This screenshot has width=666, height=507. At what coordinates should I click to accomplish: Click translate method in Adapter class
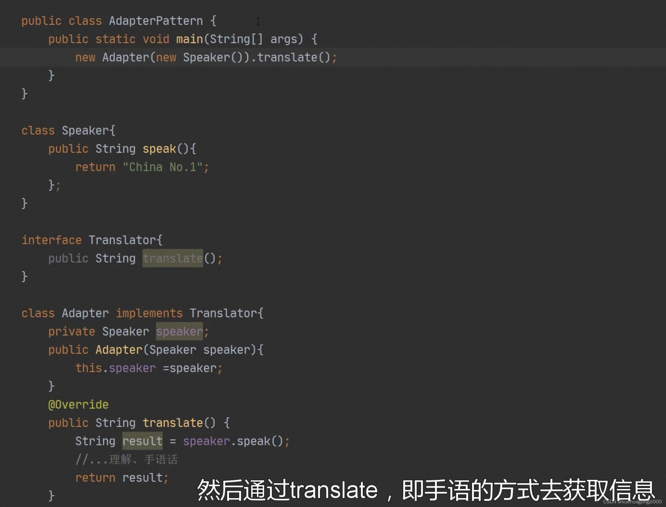(173, 423)
